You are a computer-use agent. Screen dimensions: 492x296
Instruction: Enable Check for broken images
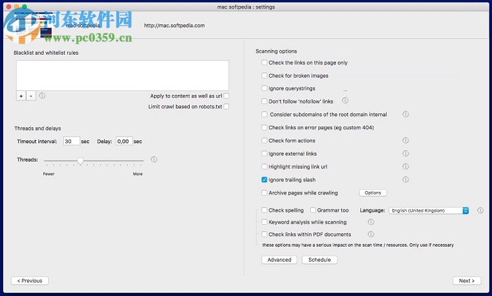pos(264,75)
